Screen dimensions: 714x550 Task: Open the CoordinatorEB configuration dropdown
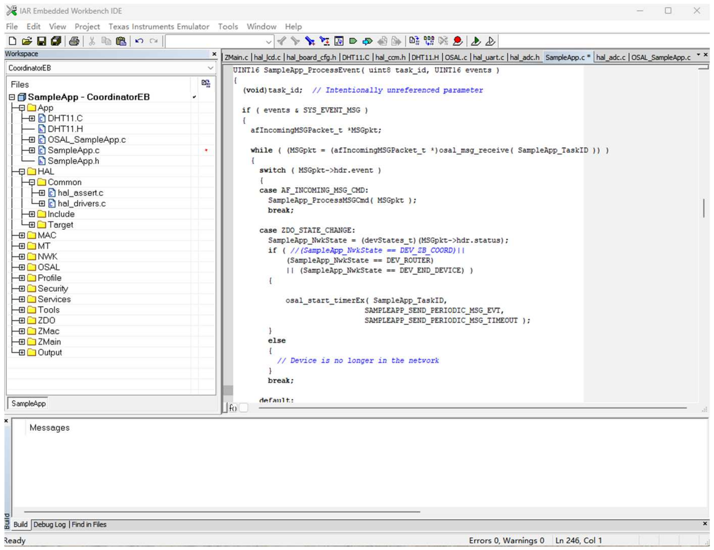(211, 68)
